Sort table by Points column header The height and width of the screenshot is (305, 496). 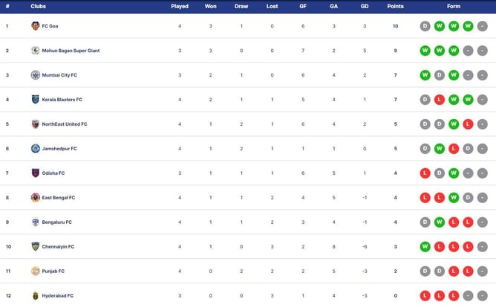(395, 6)
